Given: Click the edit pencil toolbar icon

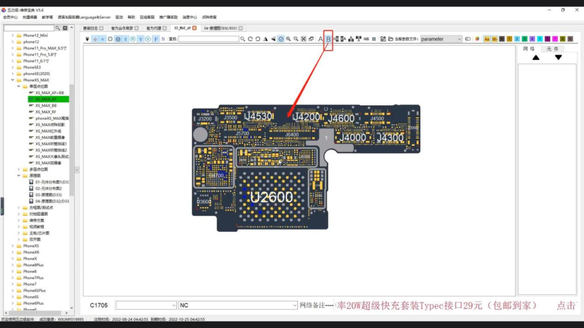Looking at the screenshot, I should click(x=383, y=39).
